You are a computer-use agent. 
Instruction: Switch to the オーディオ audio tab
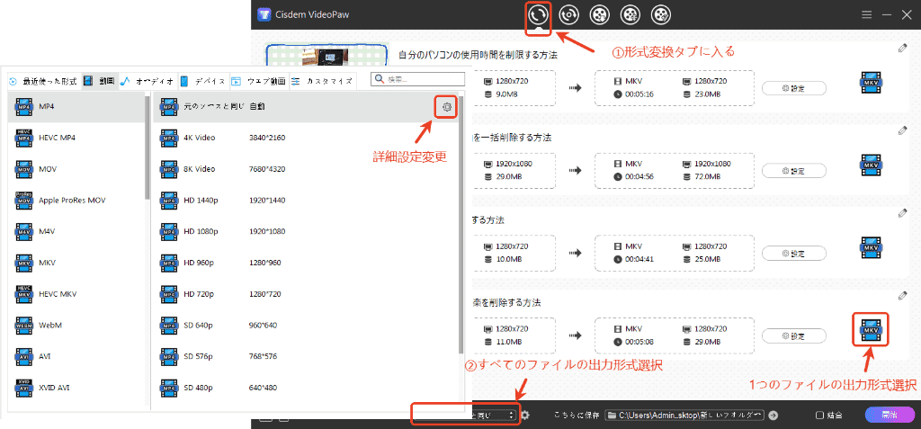pyautogui.click(x=148, y=80)
